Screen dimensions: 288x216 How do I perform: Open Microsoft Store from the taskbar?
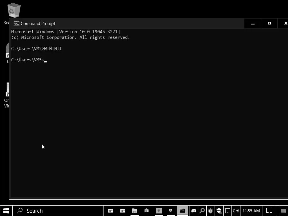[x=146, y=211]
